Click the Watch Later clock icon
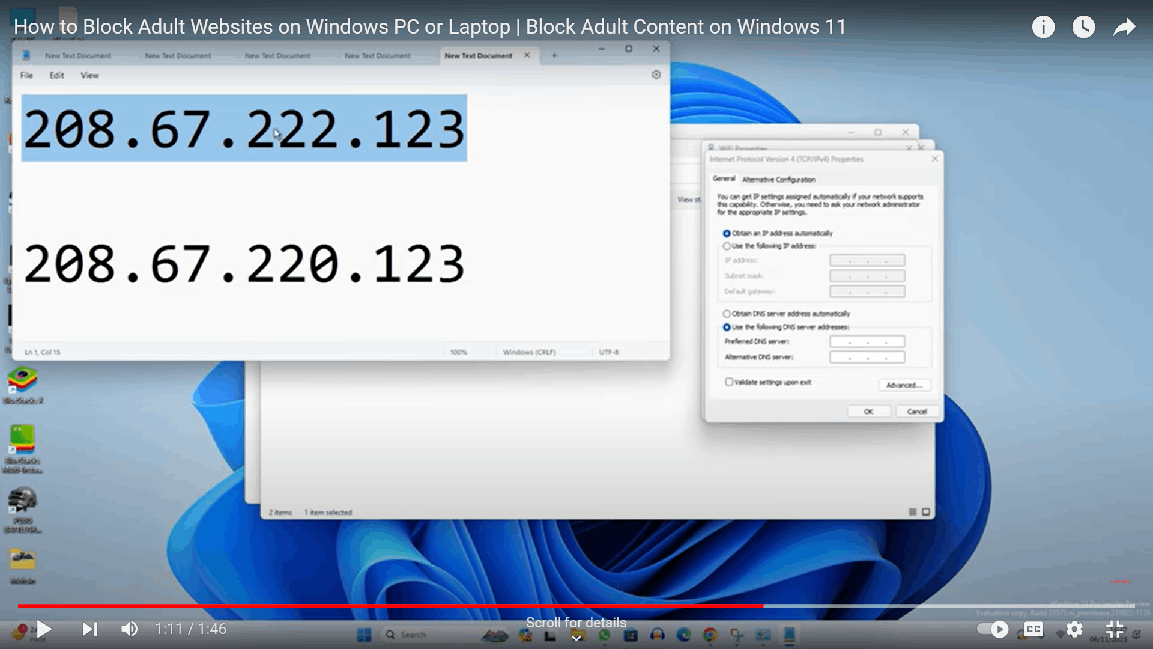Viewport: 1153px width, 649px height. (1083, 27)
